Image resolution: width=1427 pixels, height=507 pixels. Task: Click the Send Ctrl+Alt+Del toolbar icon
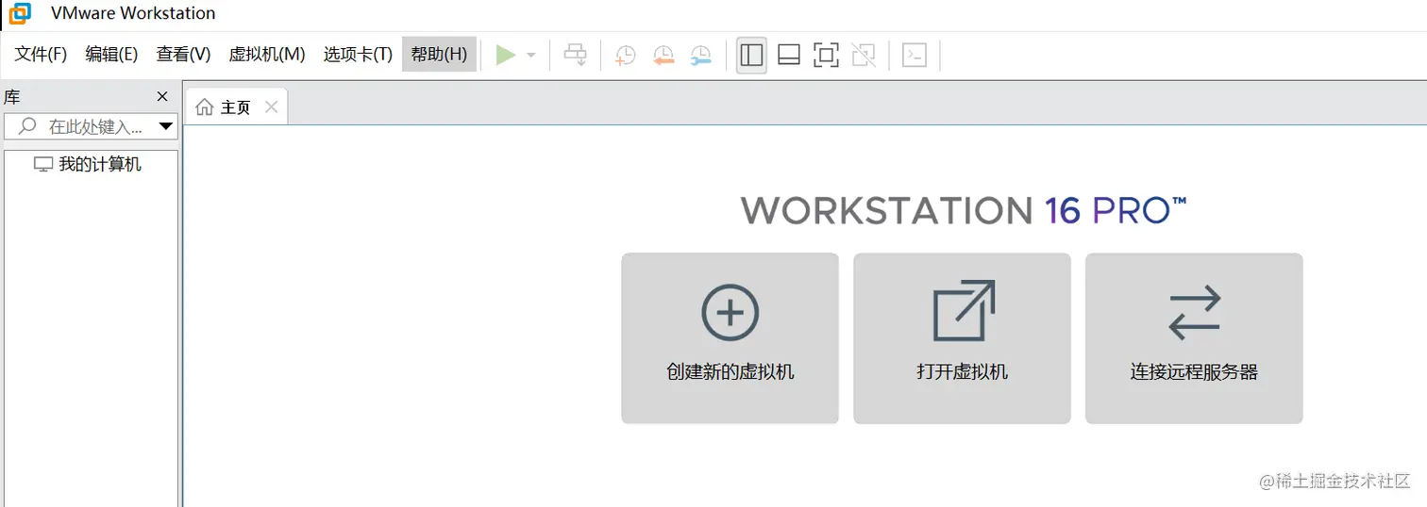click(x=575, y=56)
